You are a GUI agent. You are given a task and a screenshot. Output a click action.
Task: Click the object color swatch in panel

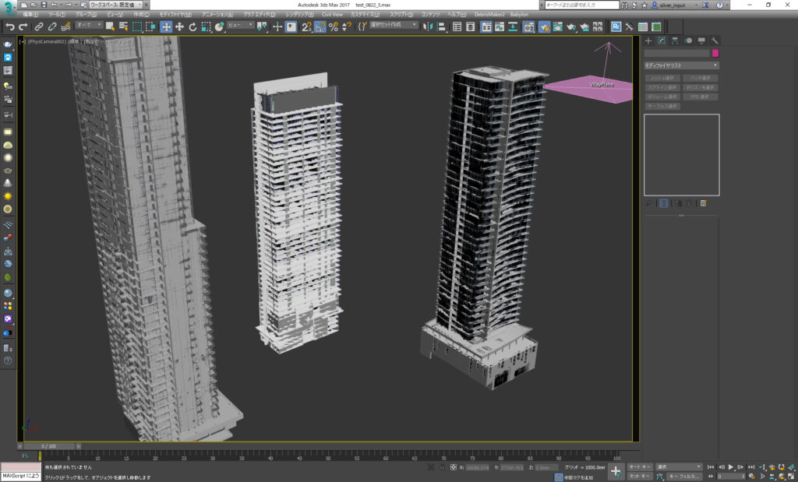[715, 53]
